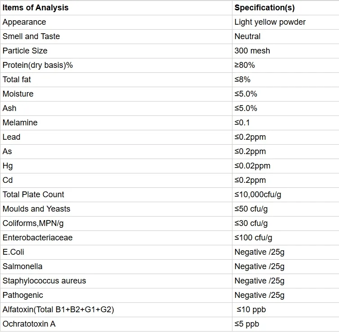
Task: Click the "Items of Analysis" column header
Action: 36,8
